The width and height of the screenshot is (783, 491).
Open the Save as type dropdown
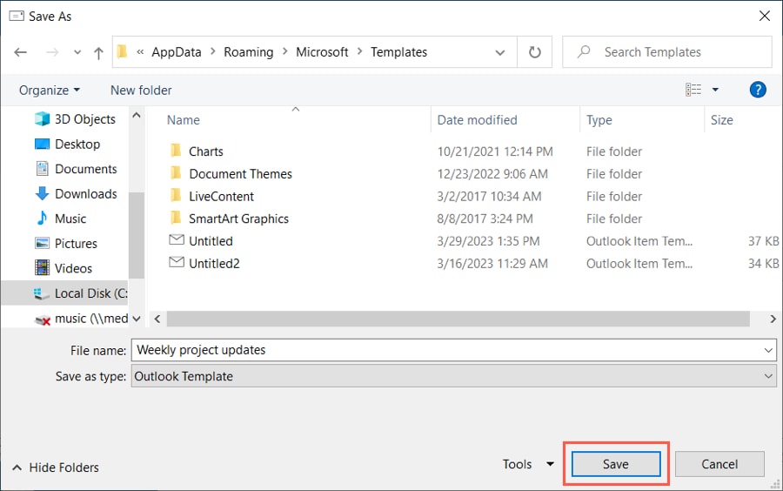pos(453,376)
